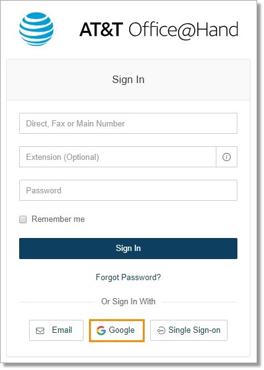Screen dimensions: 264x370
Task: Click the Or Sign In With divider text
Action: 128,301
